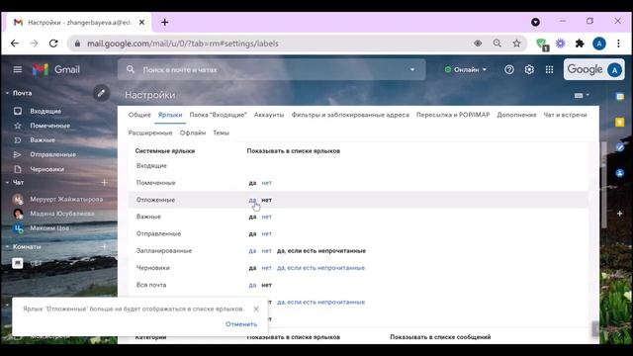Hide Отправленные label by clicking нет

tap(266, 233)
